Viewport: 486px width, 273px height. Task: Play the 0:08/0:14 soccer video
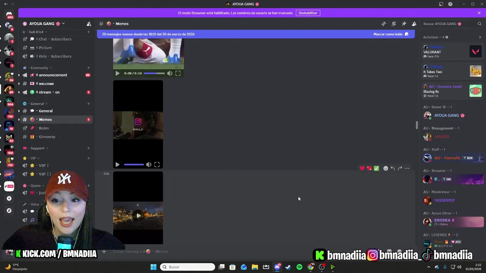pyautogui.click(x=117, y=73)
